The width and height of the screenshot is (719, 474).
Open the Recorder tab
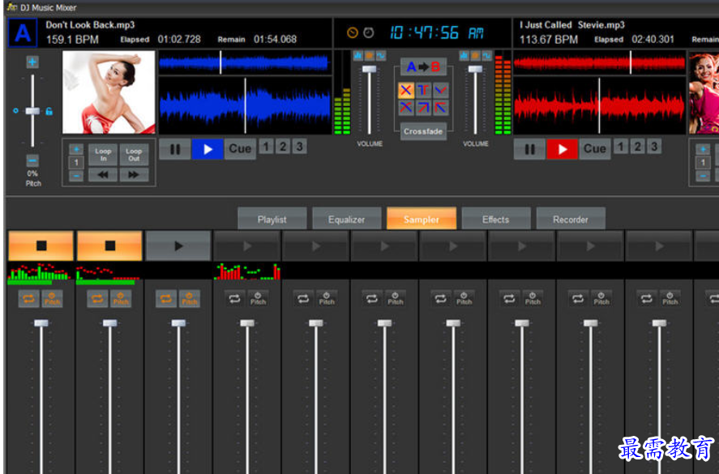[x=571, y=219]
